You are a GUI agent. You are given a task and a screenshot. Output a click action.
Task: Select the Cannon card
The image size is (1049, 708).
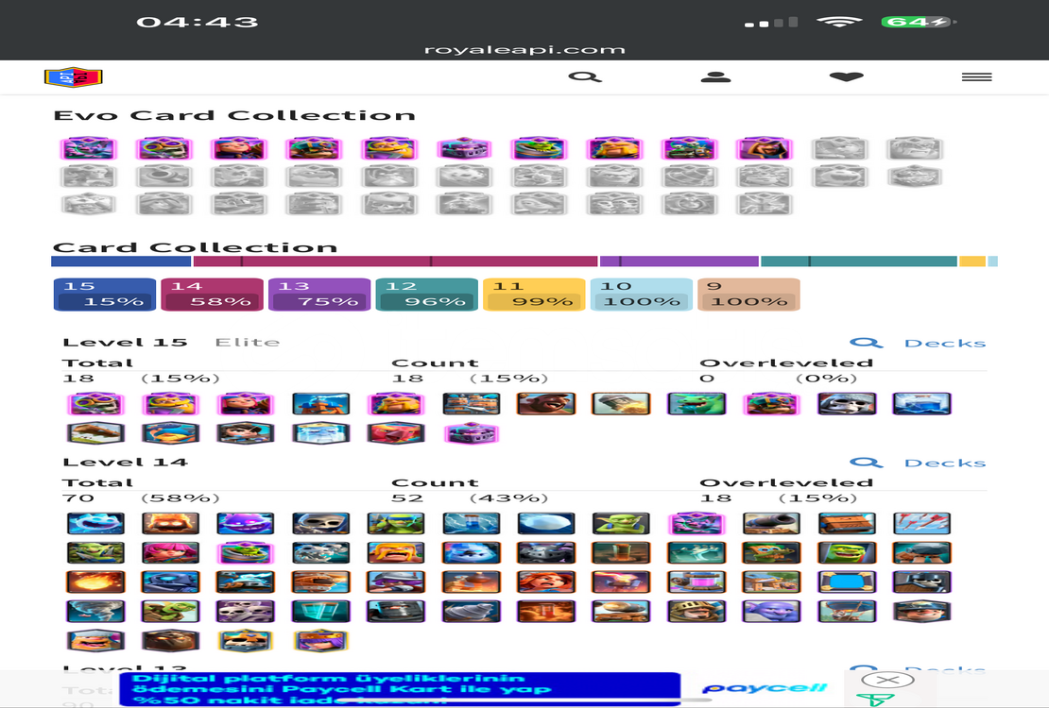tap(771, 524)
